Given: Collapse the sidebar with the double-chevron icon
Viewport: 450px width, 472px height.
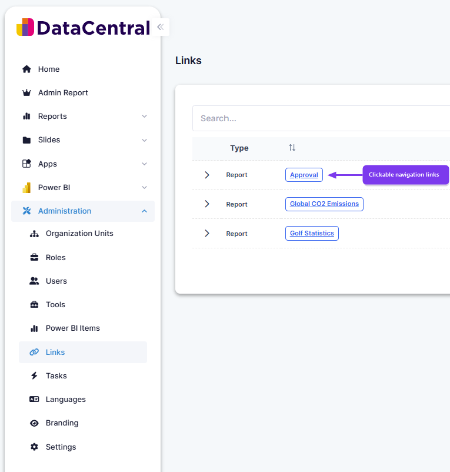Looking at the screenshot, I should tap(161, 27).
